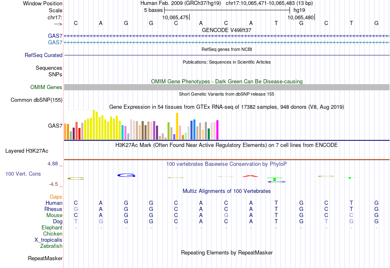The width and height of the screenshot is (390, 268).
Task: Click the magenta GTEx bar at chart end
Action: point(218,130)
